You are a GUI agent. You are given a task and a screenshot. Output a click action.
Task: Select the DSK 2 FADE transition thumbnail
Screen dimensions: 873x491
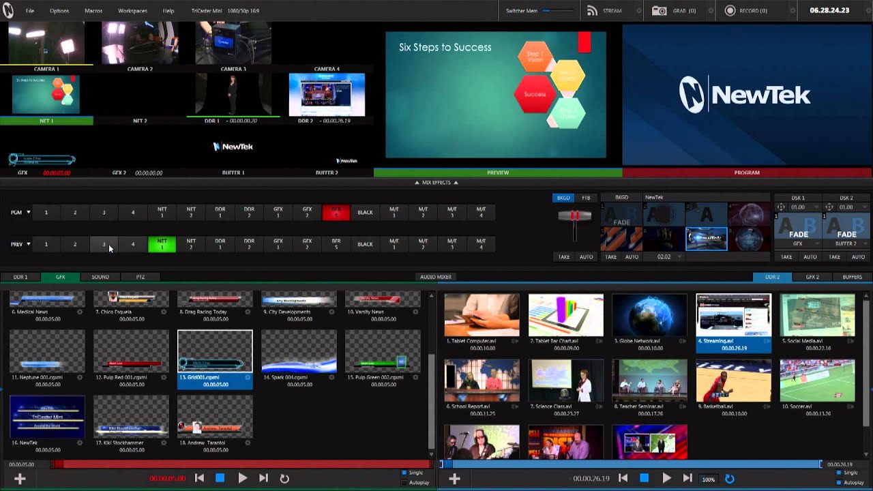click(846, 226)
